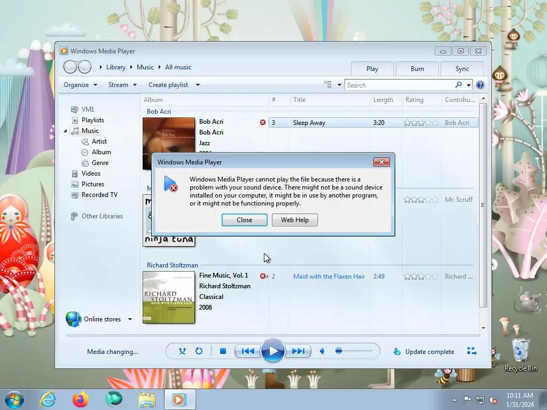
Task: Expand the arrow before Library breadcrumb
Action: (x=101, y=67)
